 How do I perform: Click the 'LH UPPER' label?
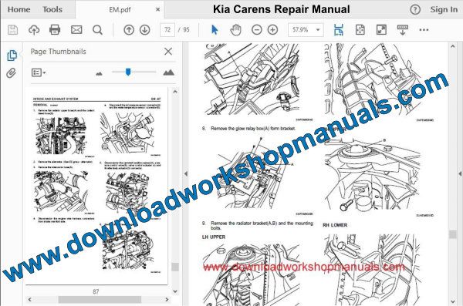(x=214, y=237)
